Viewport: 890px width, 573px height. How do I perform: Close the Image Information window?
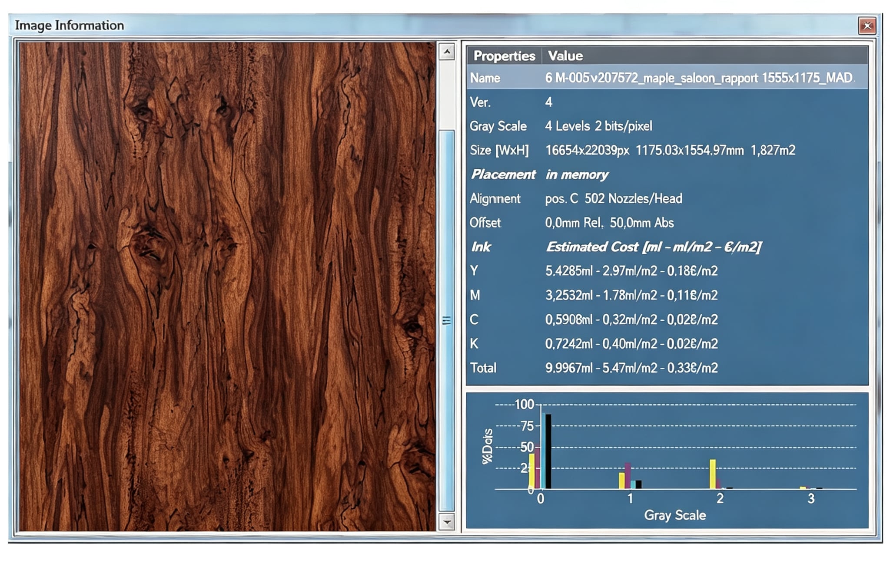coord(867,26)
